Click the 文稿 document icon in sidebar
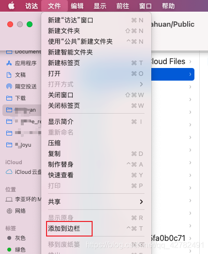 [9, 75]
